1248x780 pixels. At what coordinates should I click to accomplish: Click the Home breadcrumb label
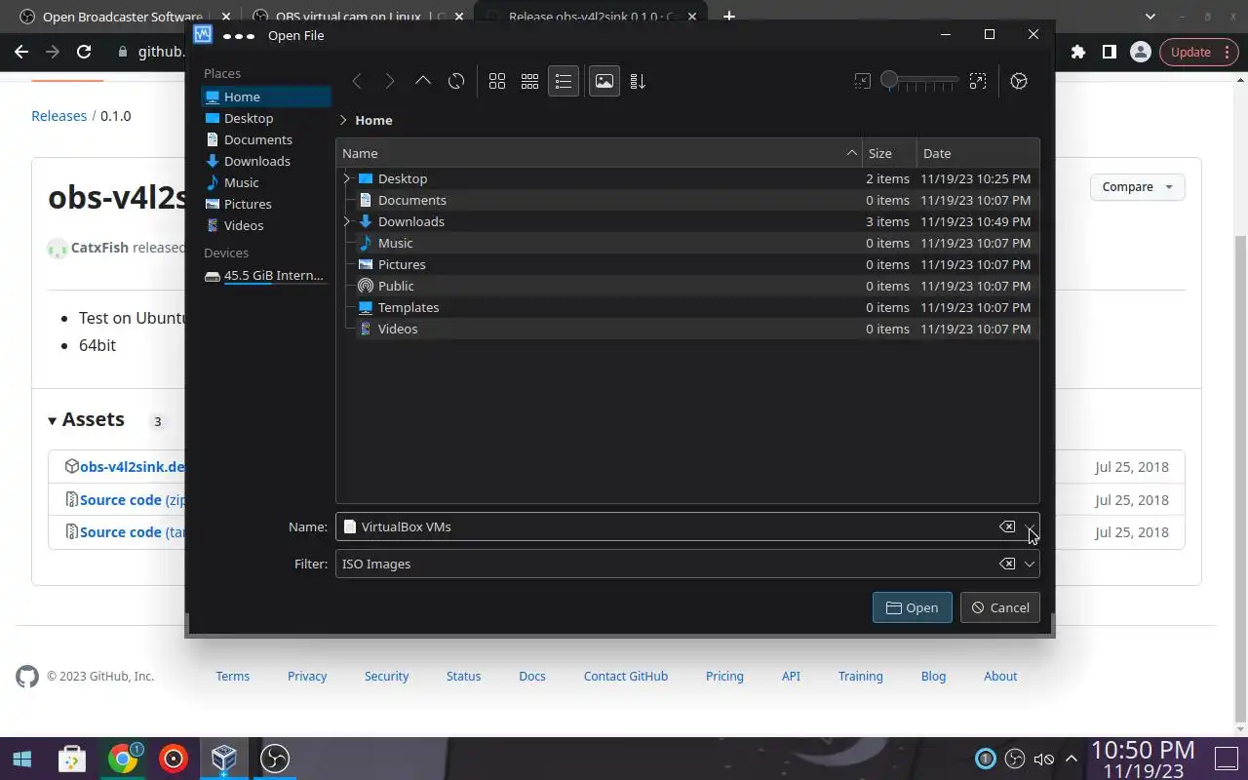373,120
